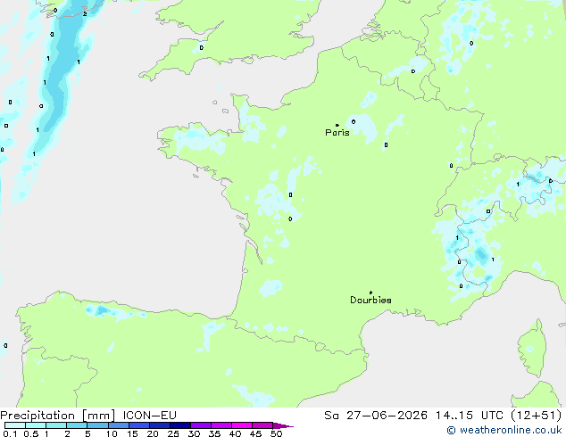This screenshot has height=437, width=566.
Task: Click the '27-06-2026' forecast date text
Action: point(387,416)
